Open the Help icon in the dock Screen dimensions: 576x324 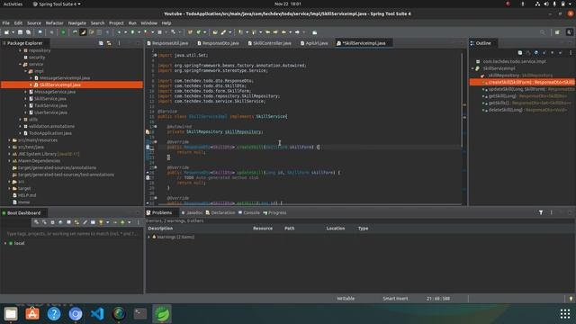tap(54, 314)
